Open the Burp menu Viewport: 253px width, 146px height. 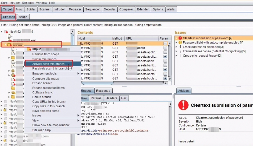click(x=4, y=3)
